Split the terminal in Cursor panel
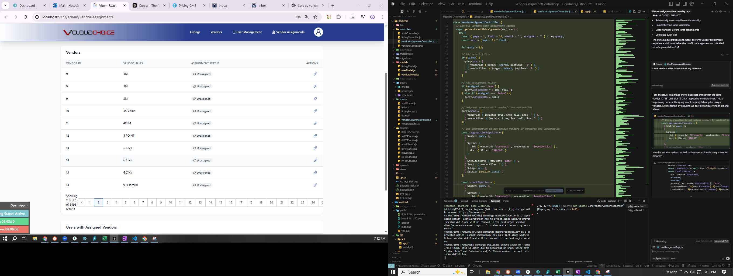Image resolution: width=733 pixels, height=276 pixels. tap(625, 201)
